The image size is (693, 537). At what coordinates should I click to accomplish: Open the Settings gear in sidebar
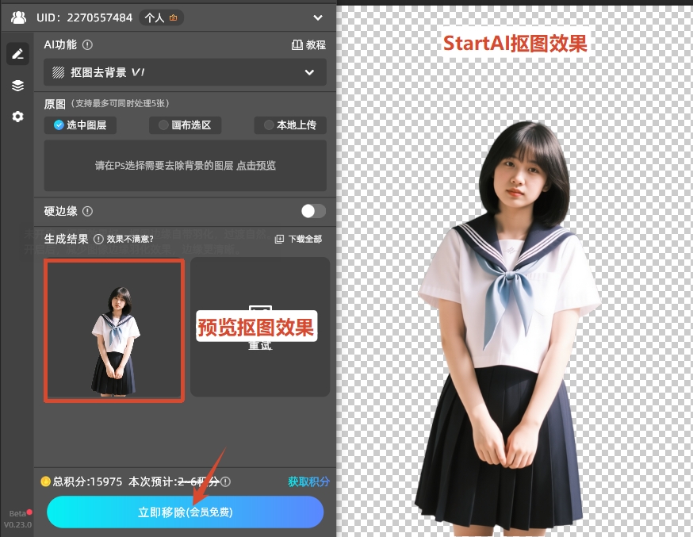[17, 116]
